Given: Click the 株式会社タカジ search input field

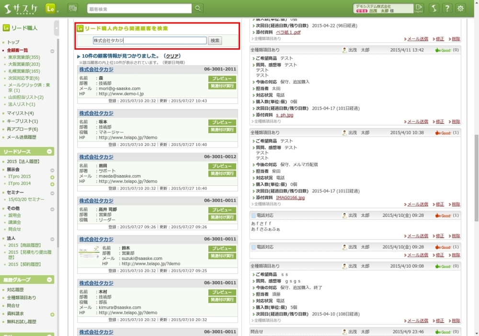Looking at the screenshot, I should tap(149, 41).
